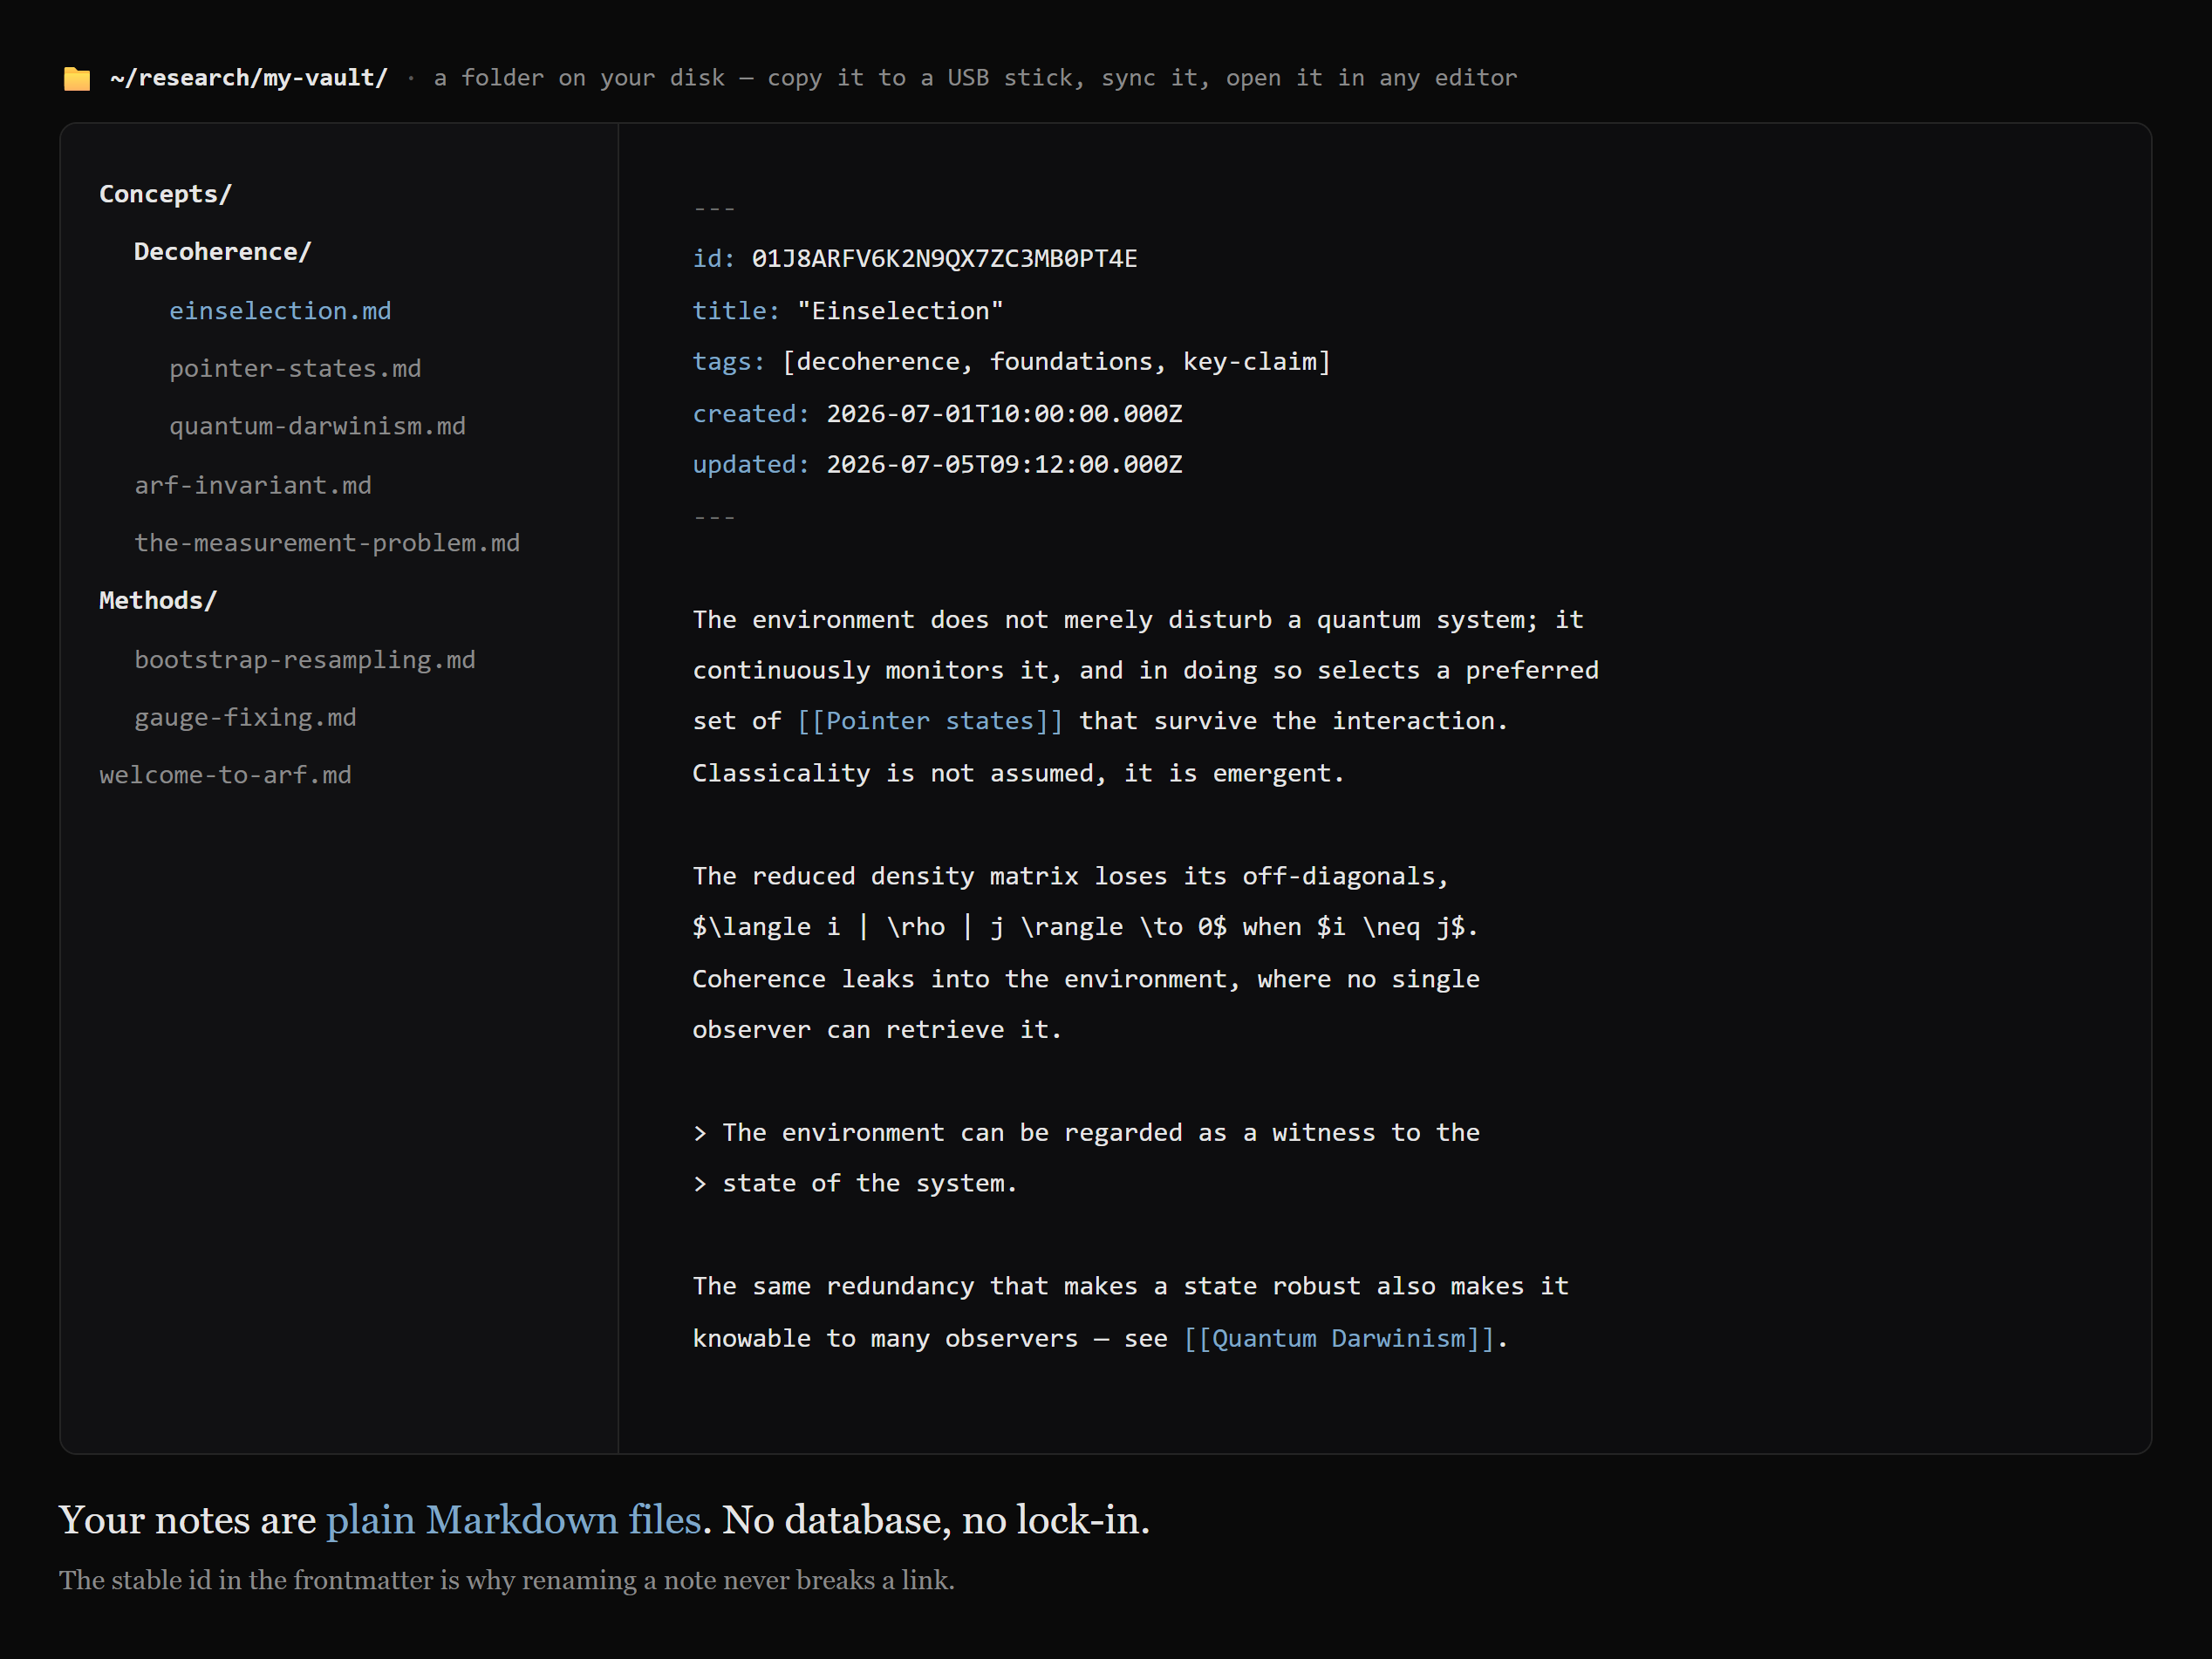Follow the [[Quantum Darwinism]] wikilink

click(1339, 1338)
